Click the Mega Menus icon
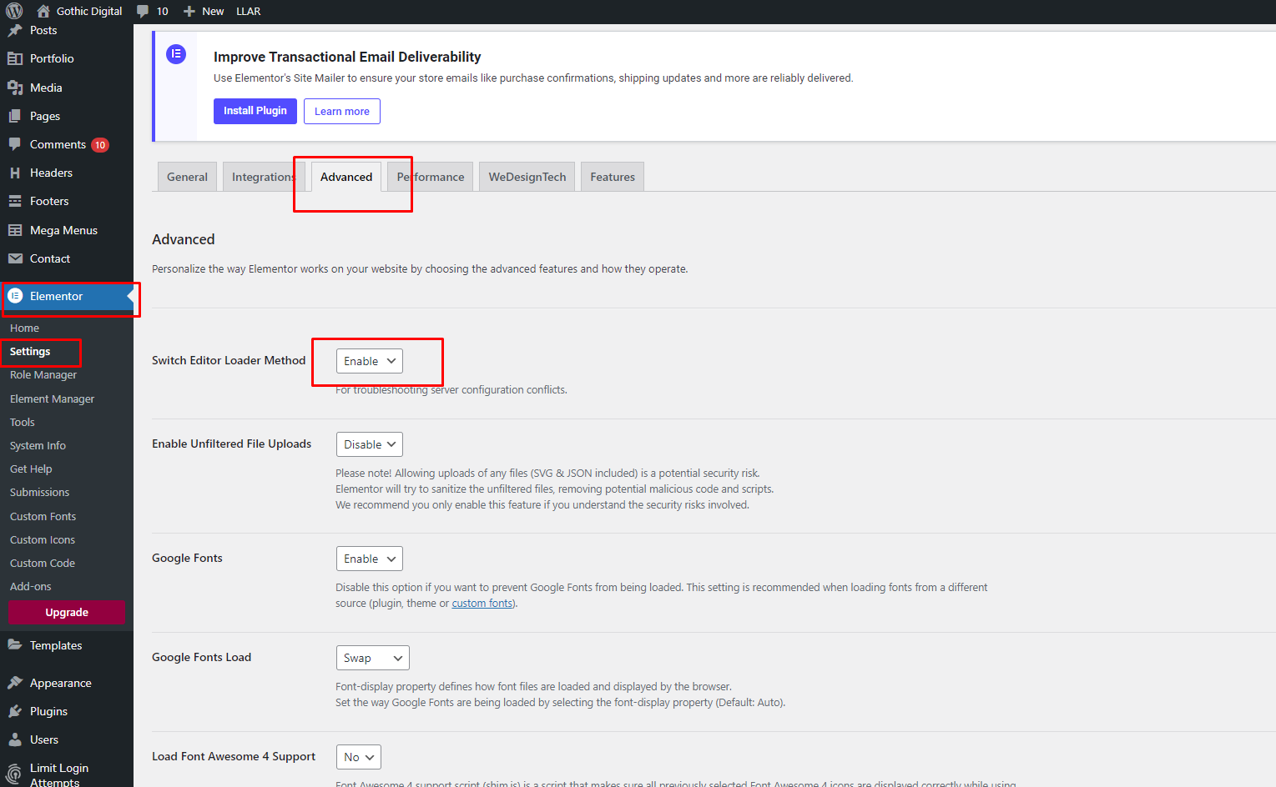 coord(15,230)
